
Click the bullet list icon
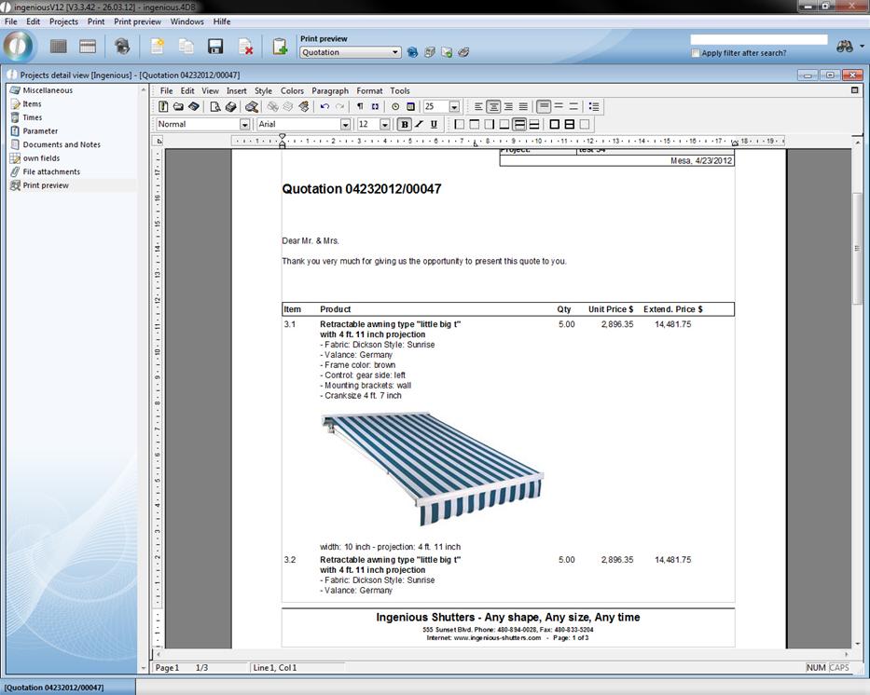594,107
